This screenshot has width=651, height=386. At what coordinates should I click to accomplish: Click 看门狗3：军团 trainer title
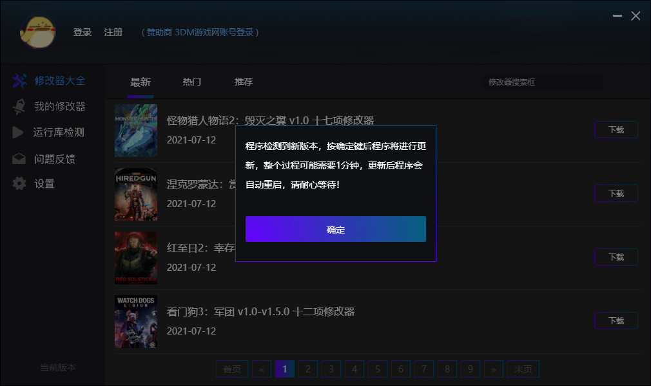261,311
